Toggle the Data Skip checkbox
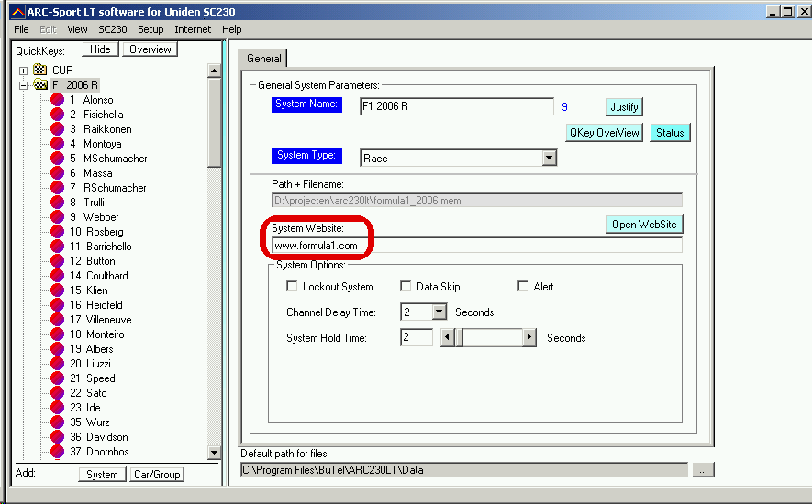 (406, 286)
